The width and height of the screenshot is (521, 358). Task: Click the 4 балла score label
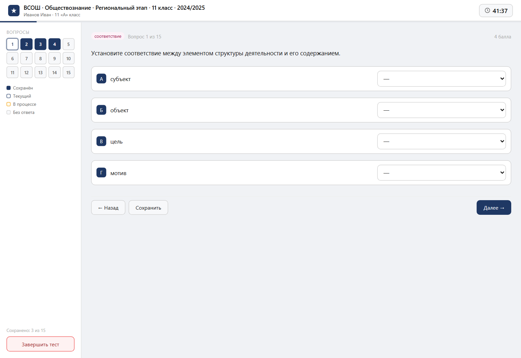(x=502, y=37)
